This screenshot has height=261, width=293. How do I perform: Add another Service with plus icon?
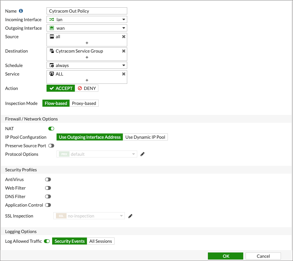[87, 80]
